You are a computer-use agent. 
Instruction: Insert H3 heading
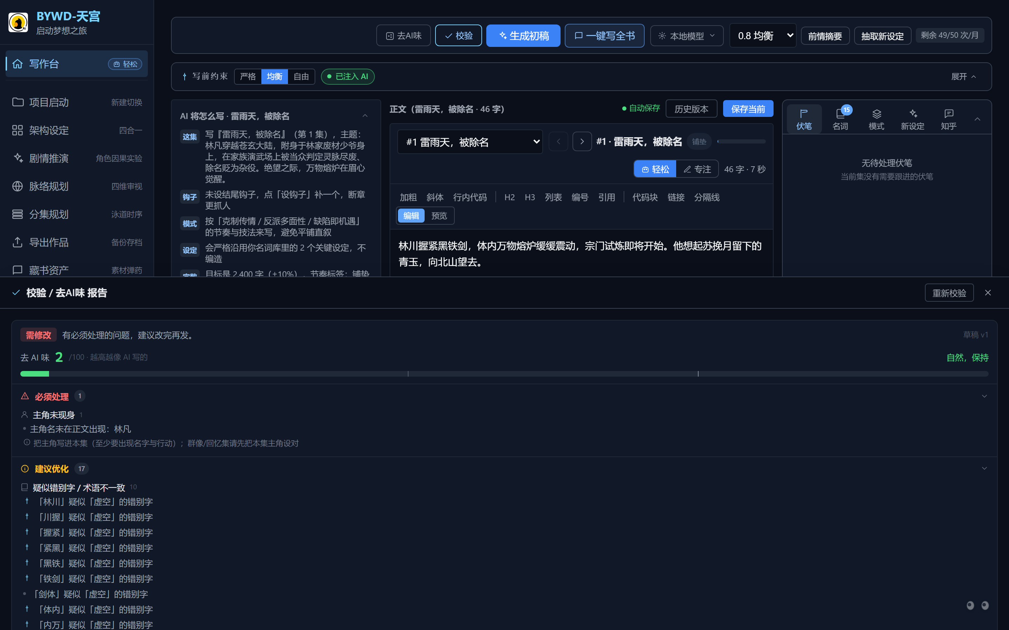click(x=529, y=197)
